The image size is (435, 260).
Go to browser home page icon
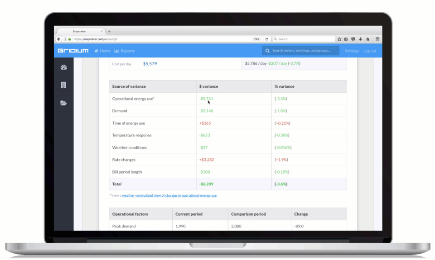[x=367, y=39]
